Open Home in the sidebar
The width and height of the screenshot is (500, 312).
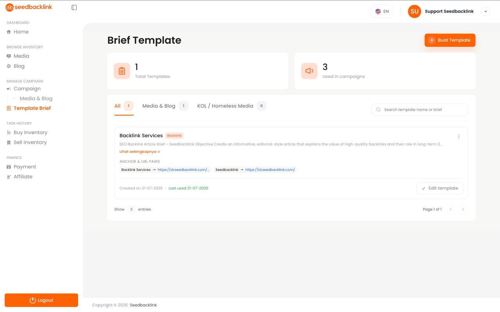(x=21, y=32)
